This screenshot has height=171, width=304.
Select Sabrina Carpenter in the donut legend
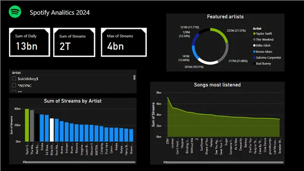pos(267,57)
